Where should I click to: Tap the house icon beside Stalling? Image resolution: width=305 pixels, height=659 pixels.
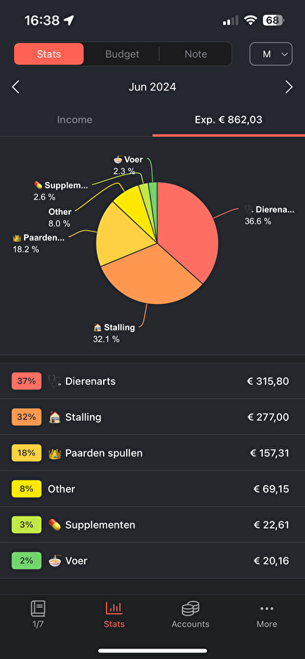click(x=54, y=418)
